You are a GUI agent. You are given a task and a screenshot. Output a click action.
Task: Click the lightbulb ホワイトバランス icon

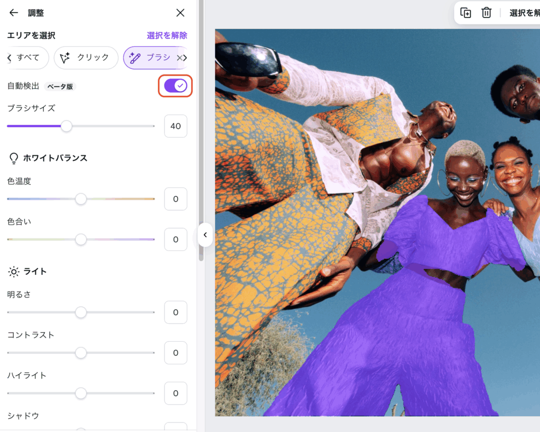14,158
